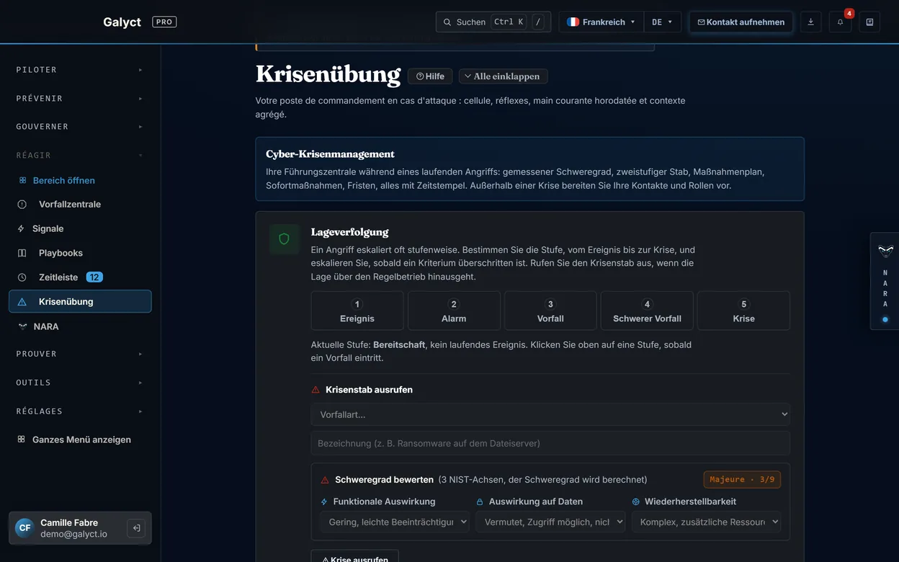Click Ganzes Menü anzeigen
Image resolution: width=899 pixels, height=562 pixels.
click(81, 440)
